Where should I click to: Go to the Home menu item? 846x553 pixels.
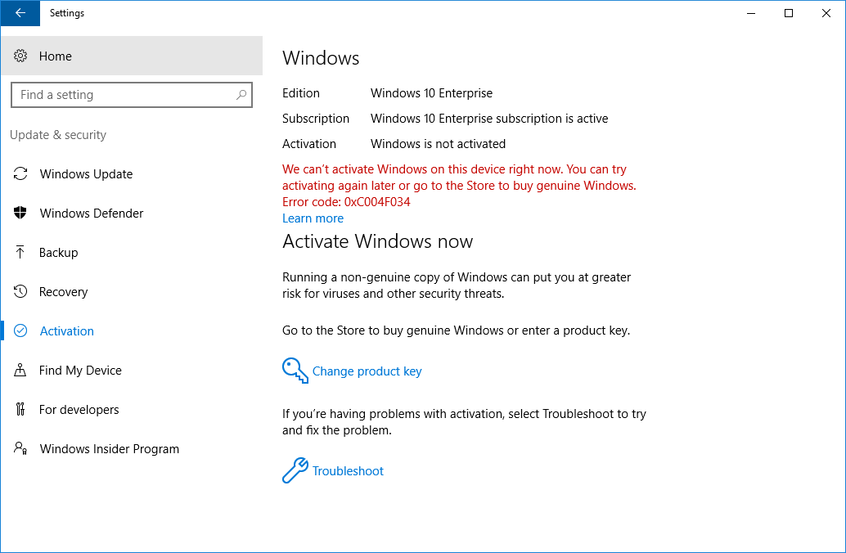(x=56, y=56)
